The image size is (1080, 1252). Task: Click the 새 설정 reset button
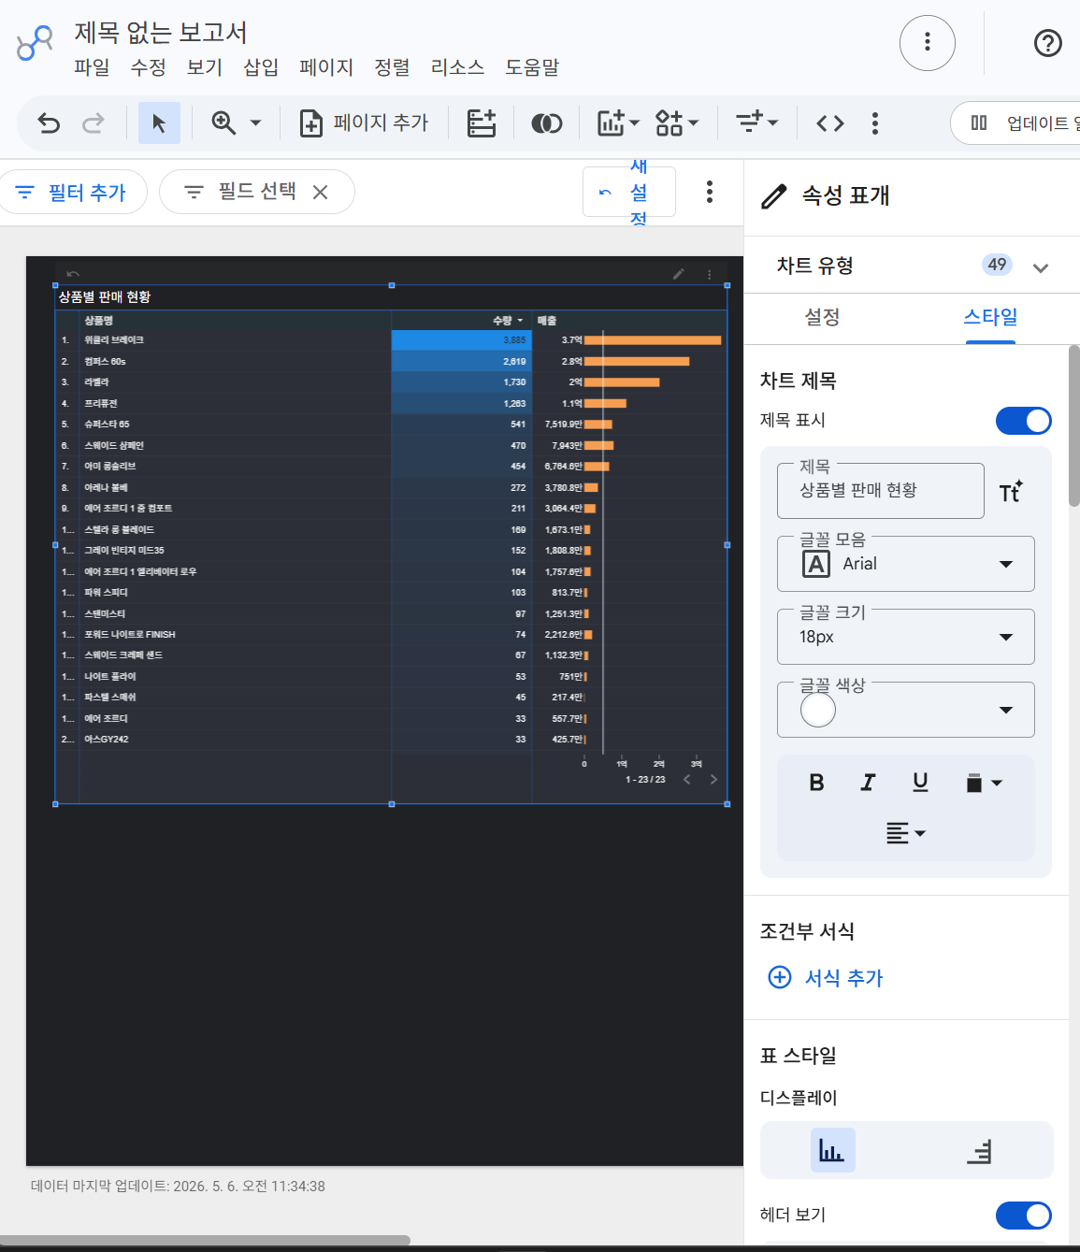tap(629, 192)
